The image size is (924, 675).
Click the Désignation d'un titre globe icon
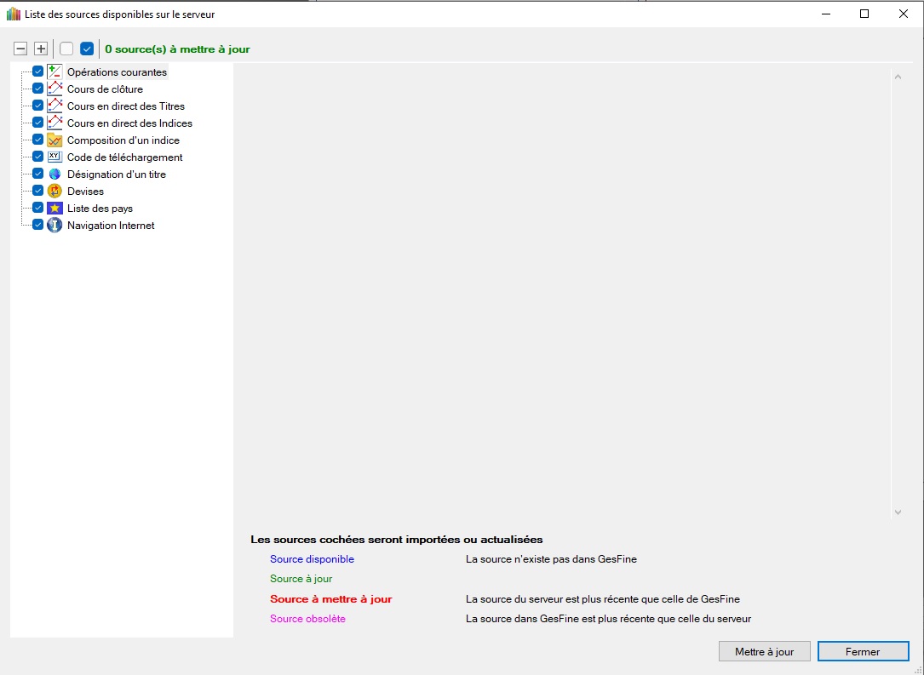pyautogui.click(x=55, y=174)
